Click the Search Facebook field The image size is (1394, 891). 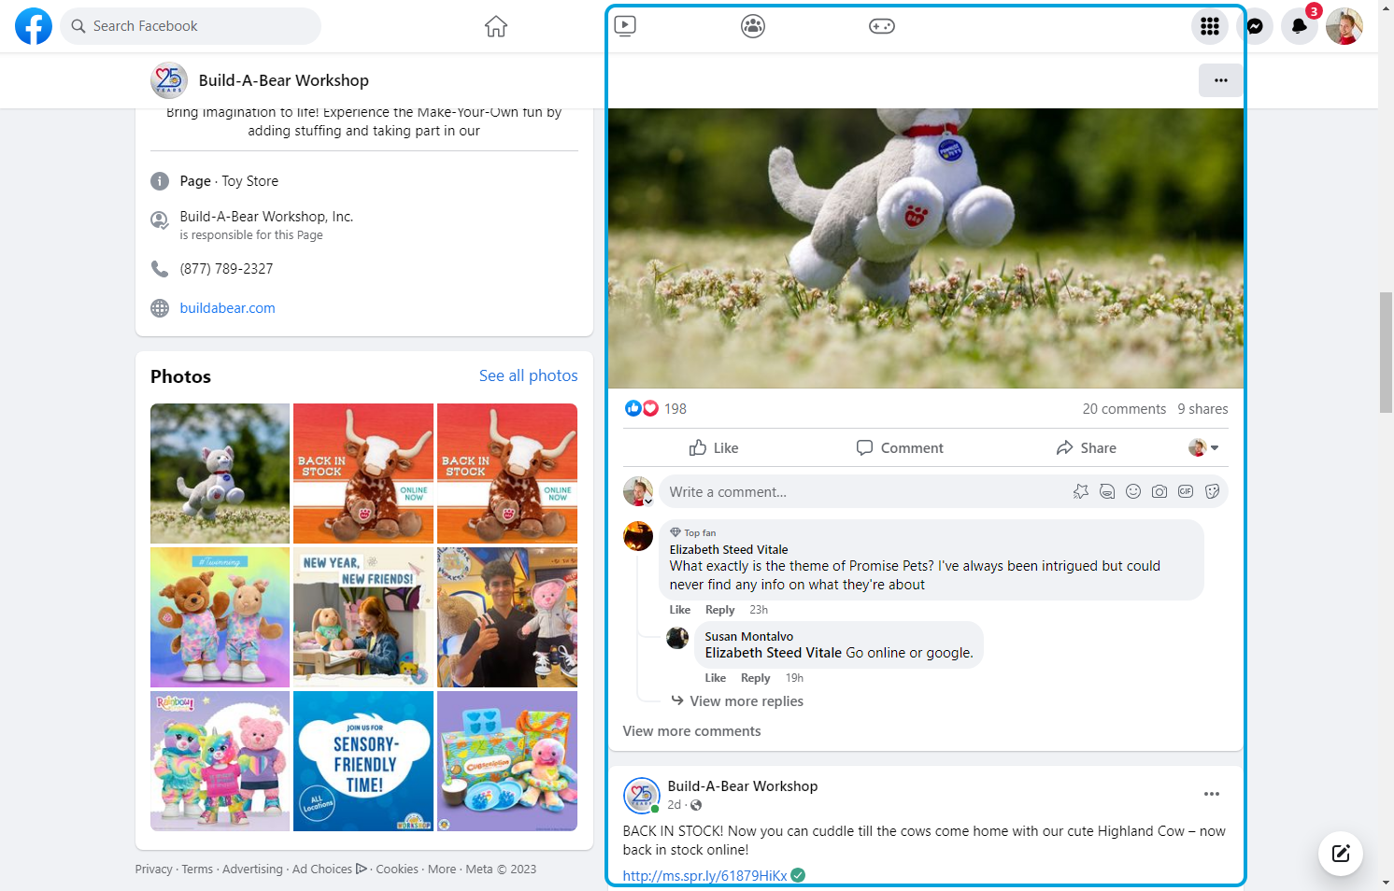point(191,26)
